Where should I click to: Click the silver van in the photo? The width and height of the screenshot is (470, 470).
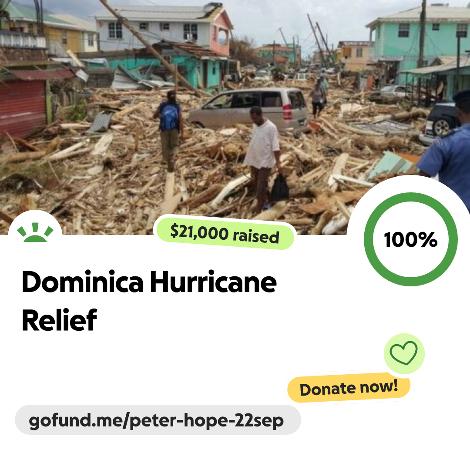click(x=248, y=110)
